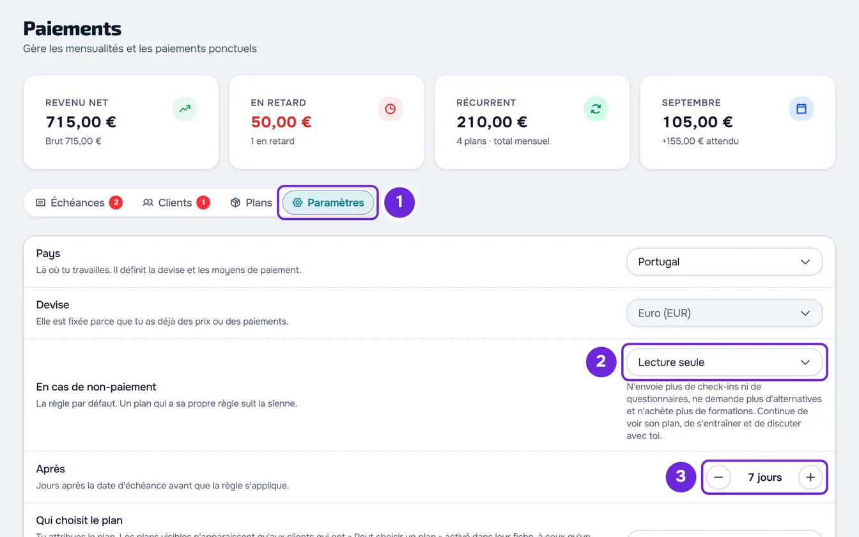Click the 1 en retard text
The image size is (859, 537).
tap(273, 141)
